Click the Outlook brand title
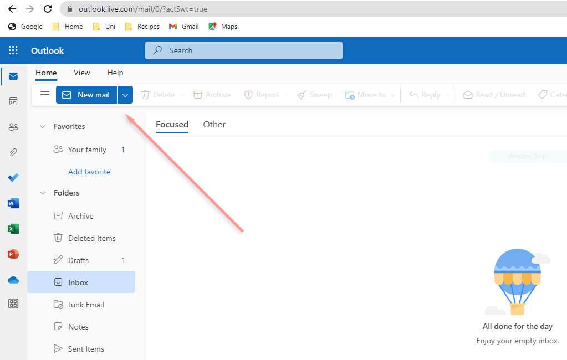This screenshot has height=360, width=567. pyautogui.click(x=47, y=50)
